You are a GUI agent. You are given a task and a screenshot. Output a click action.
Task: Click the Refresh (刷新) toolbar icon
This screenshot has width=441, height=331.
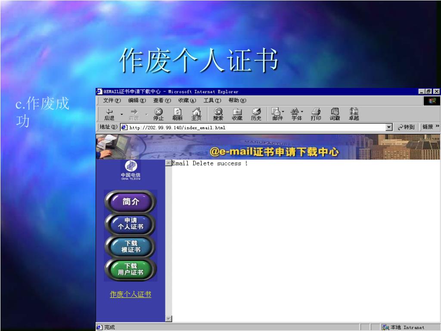pyautogui.click(x=177, y=114)
